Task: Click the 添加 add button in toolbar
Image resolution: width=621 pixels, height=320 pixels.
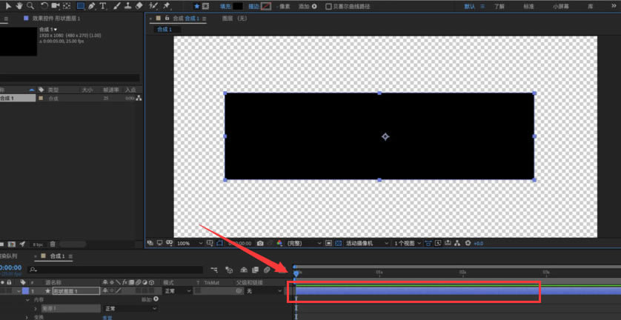Action: point(308,7)
